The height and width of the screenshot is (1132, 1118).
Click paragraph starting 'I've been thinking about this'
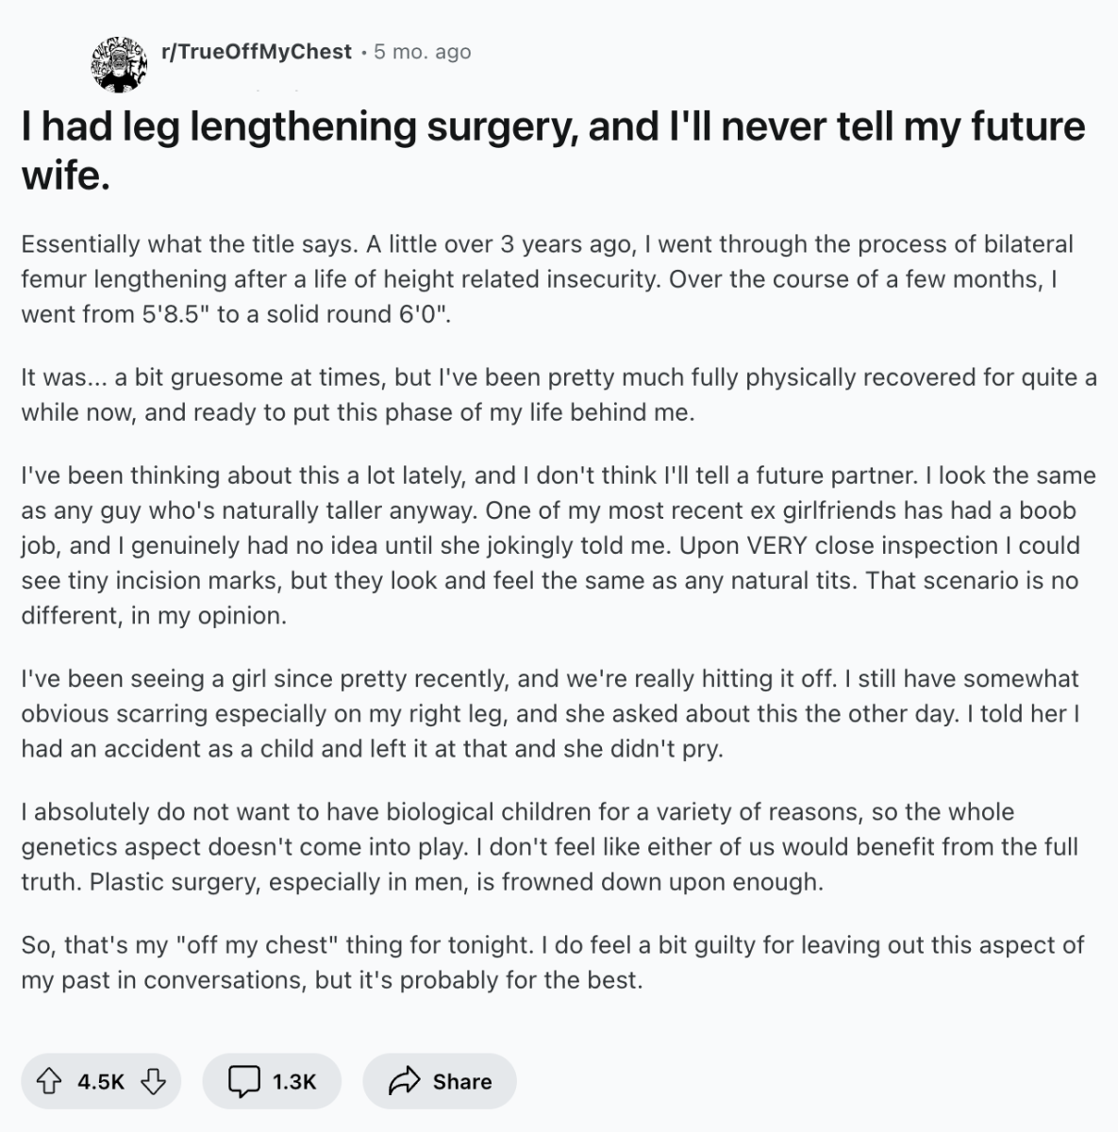pyautogui.click(x=559, y=545)
